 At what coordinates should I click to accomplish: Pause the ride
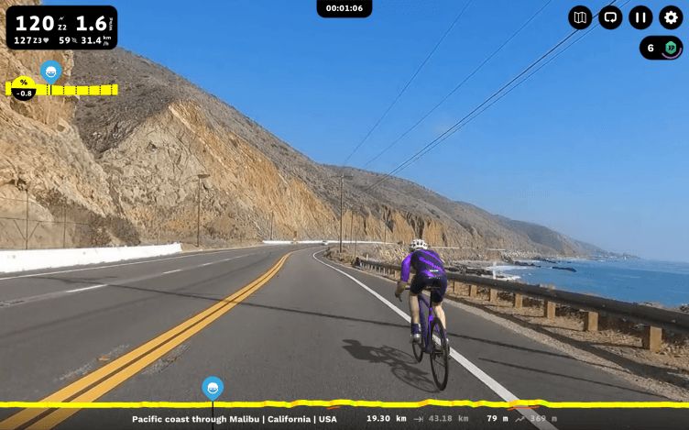tap(640, 17)
